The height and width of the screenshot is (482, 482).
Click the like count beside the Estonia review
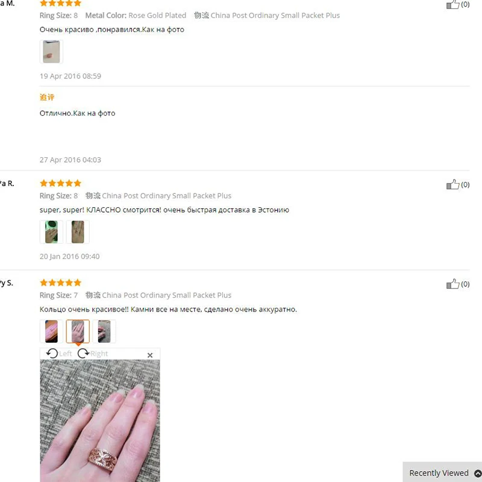tap(465, 184)
